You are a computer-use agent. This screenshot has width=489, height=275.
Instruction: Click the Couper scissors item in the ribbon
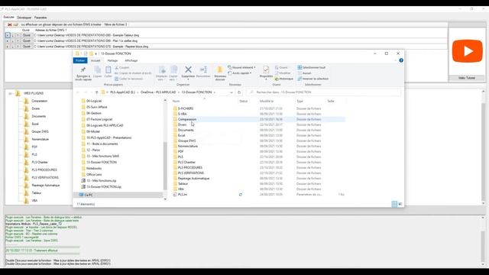coord(122,67)
